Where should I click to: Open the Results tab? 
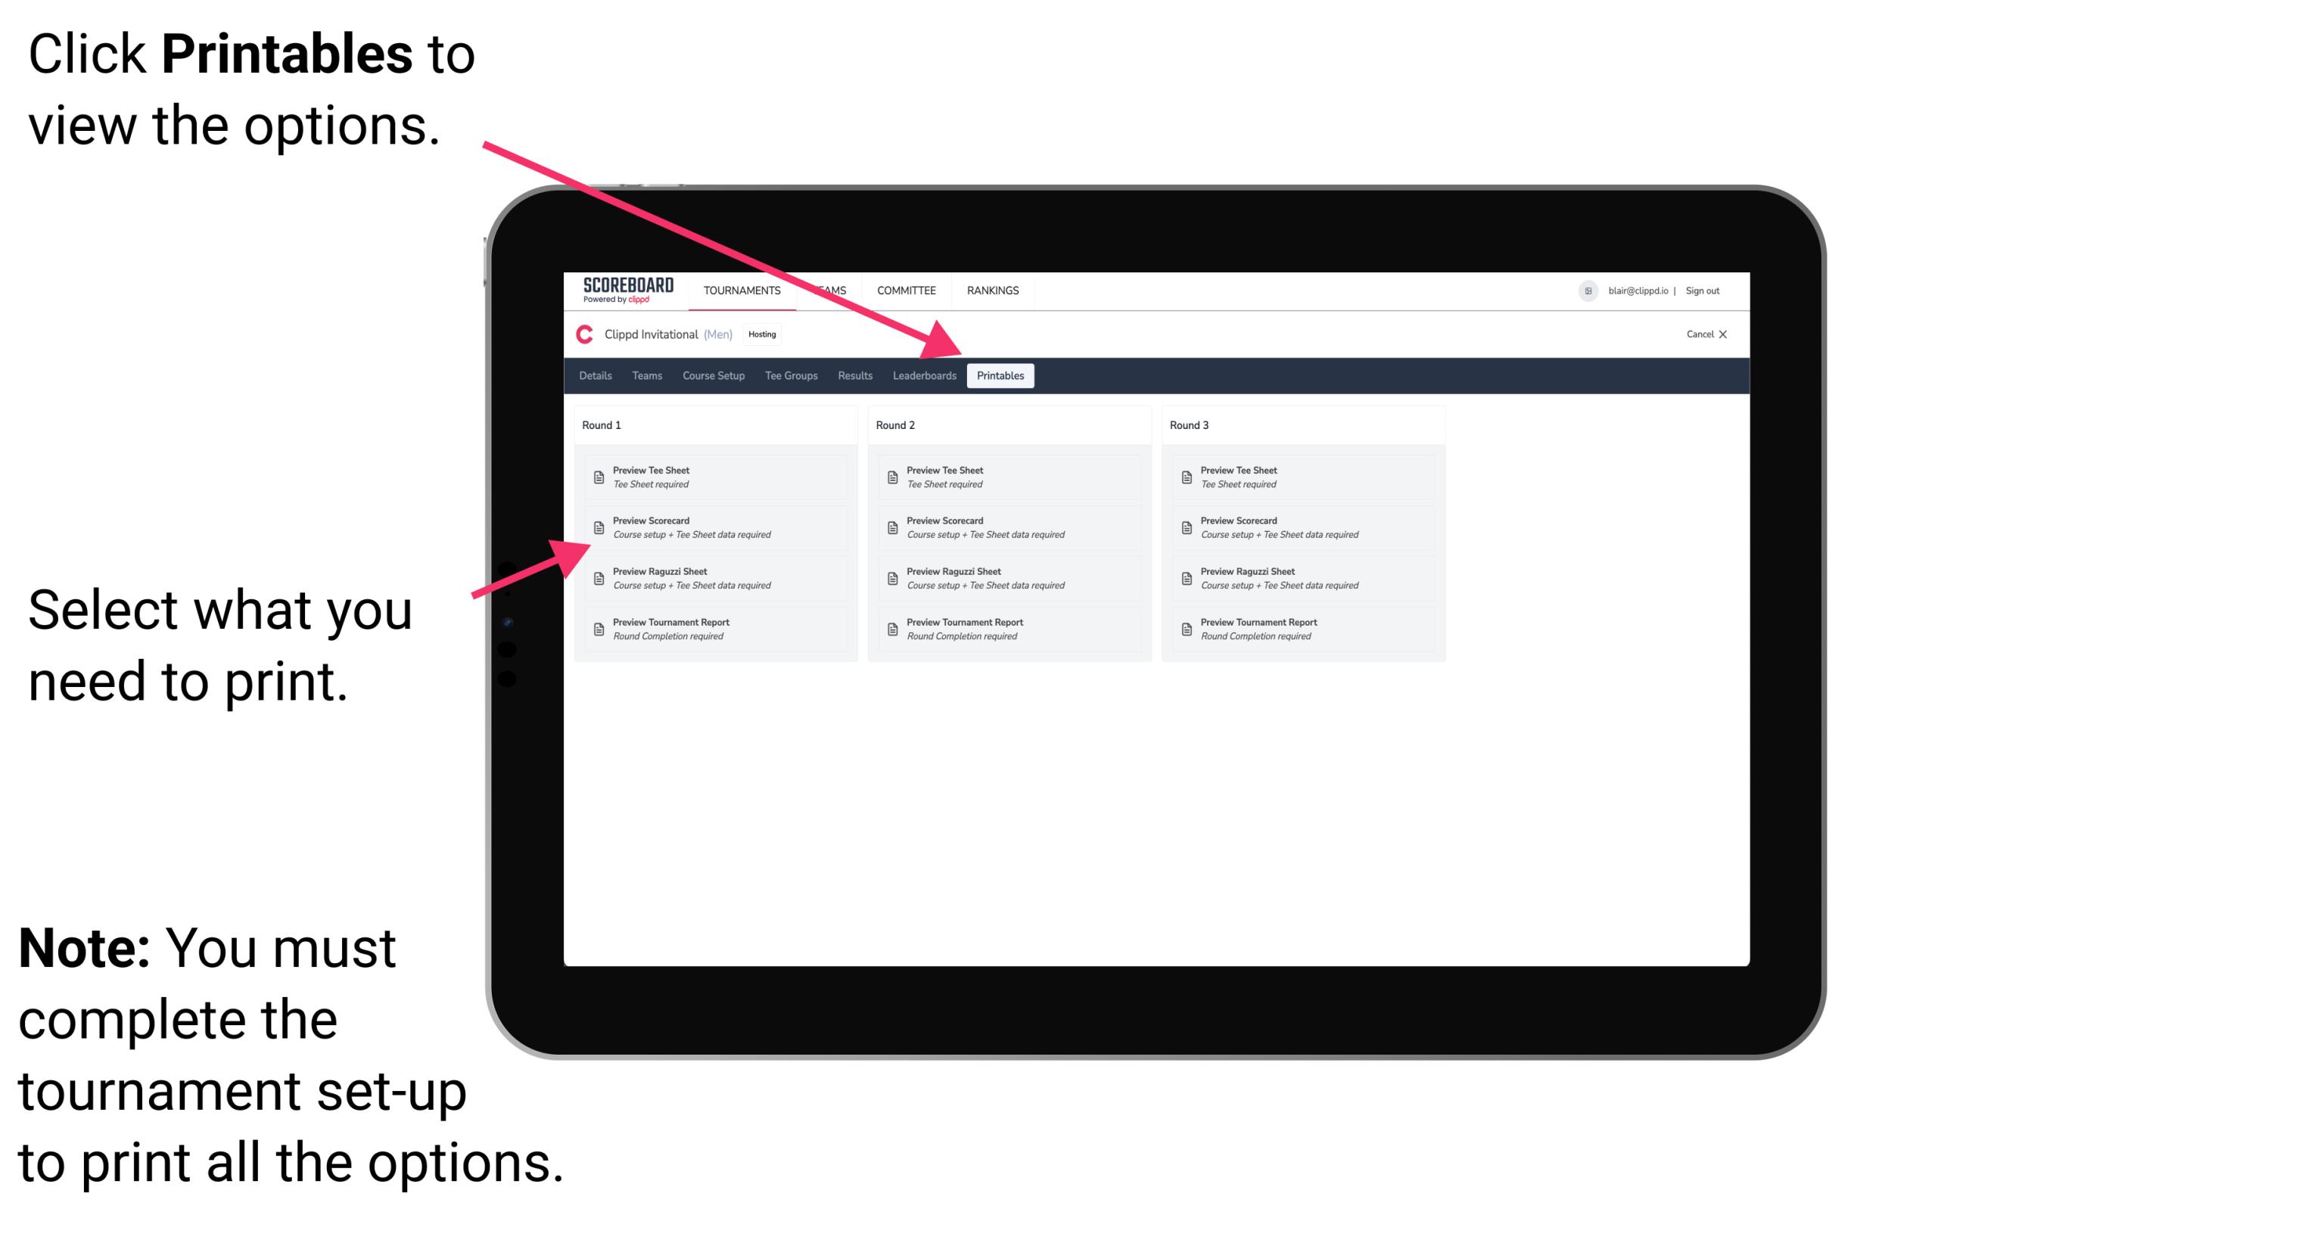(855, 376)
